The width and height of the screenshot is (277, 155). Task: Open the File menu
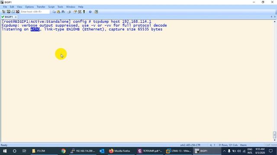pos(5,7)
